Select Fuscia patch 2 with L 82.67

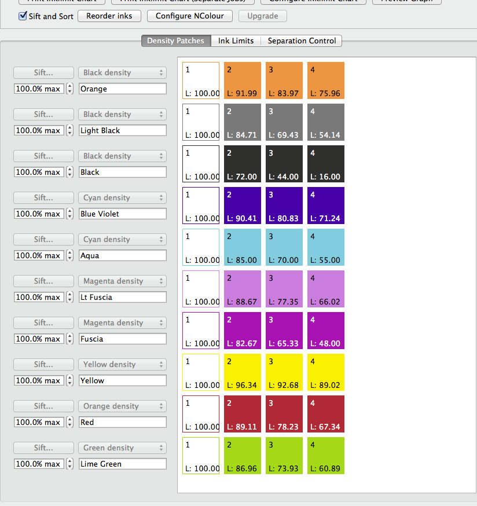pyautogui.click(x=243, y=330)
